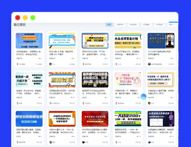Open title 京东带货代运营招募2025最新技术
This screenshot has width=191, height=147.
pyautogui.click(x=95, y=131)
